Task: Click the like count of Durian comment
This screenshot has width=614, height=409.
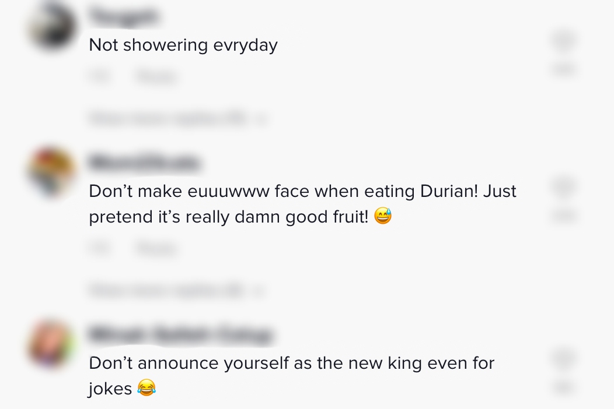Action: tap(564, 216)
